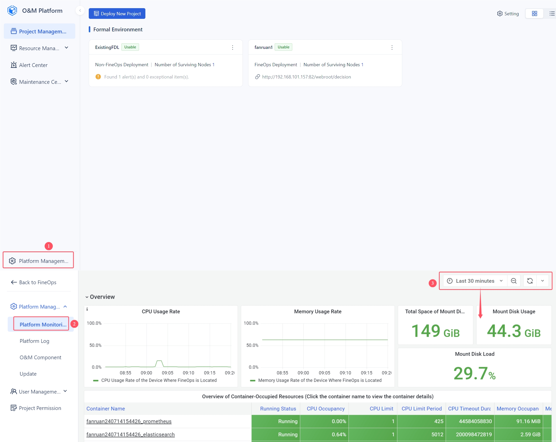Switch to card grid view
The image size is (556, 442).
[534, 14]
